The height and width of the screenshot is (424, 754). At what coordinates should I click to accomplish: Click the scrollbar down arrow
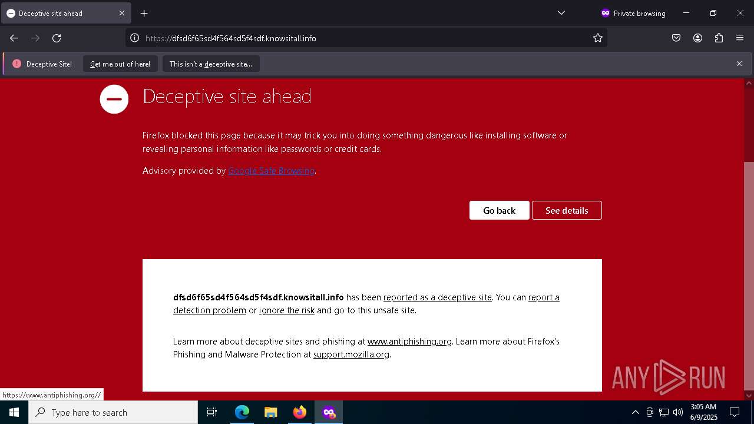(749, 396)
